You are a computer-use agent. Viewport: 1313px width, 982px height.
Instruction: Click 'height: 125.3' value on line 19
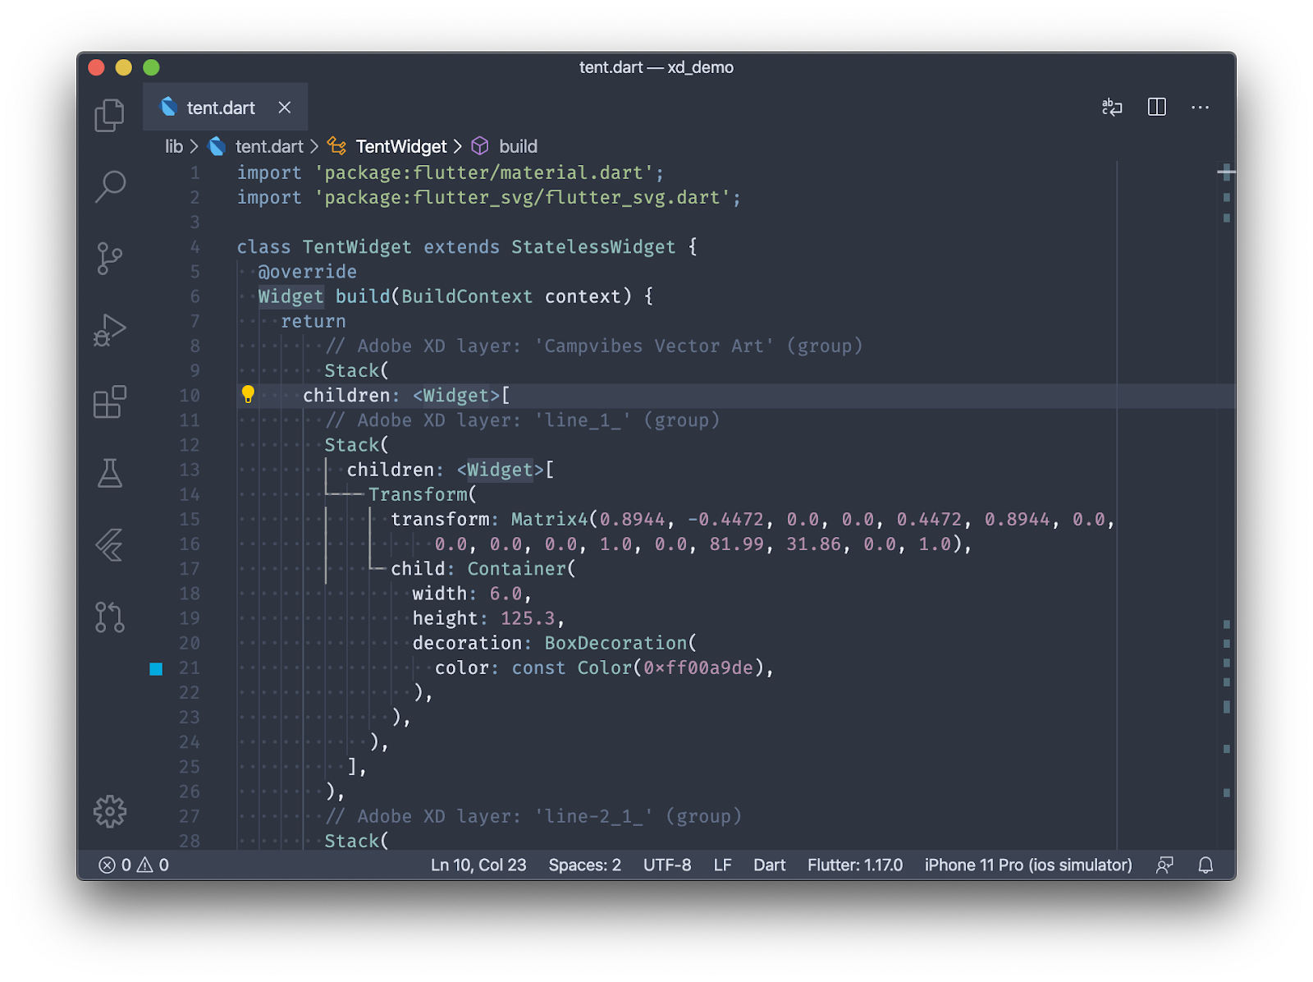[x=528, y=618]
